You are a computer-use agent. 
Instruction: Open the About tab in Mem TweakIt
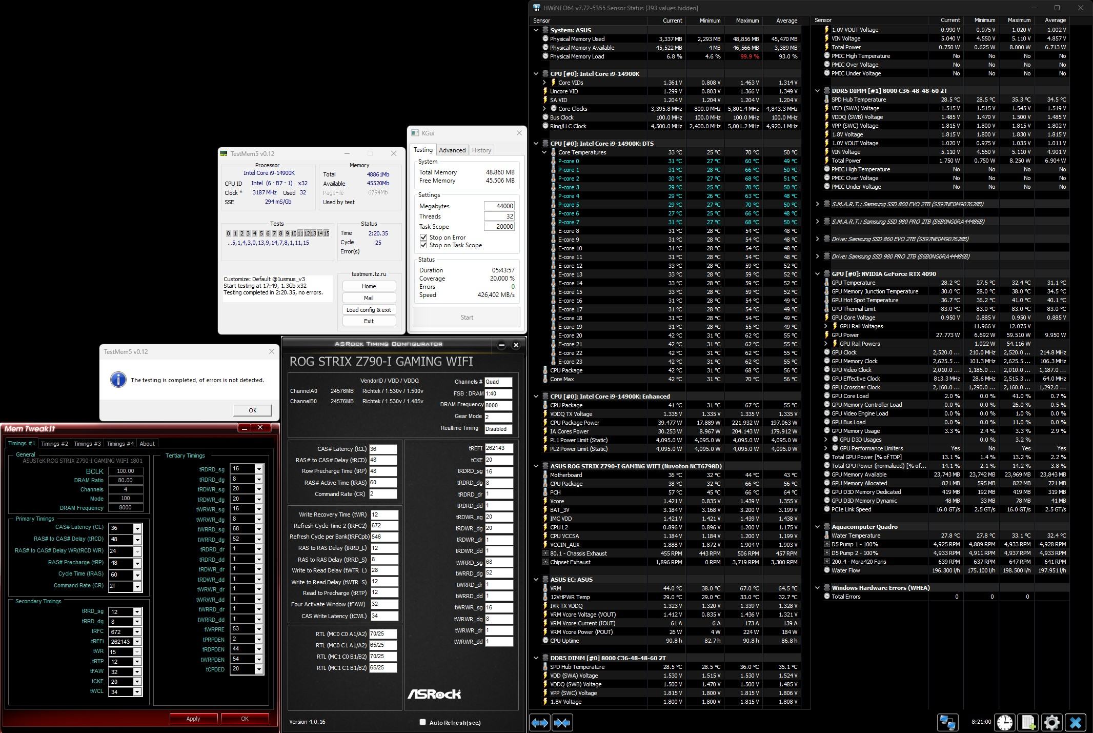(147, 444)
